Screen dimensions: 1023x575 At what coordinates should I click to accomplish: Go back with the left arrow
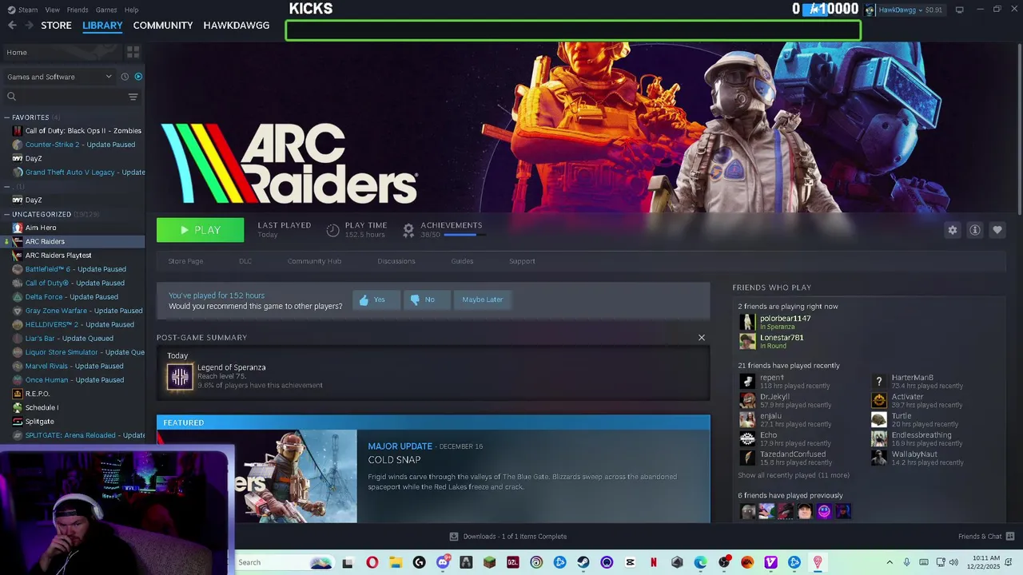(12, 26)
